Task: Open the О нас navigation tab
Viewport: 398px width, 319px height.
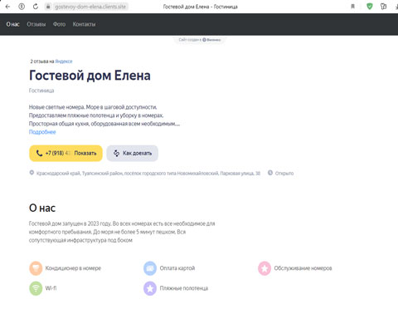Action: 12,24
